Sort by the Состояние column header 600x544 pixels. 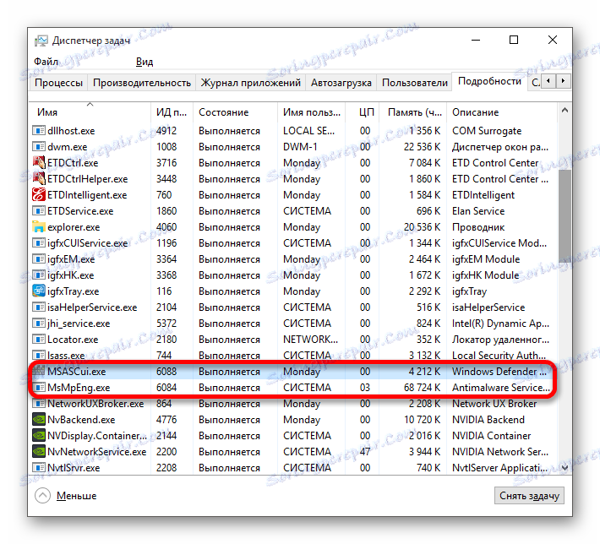(x=235, y=112)
